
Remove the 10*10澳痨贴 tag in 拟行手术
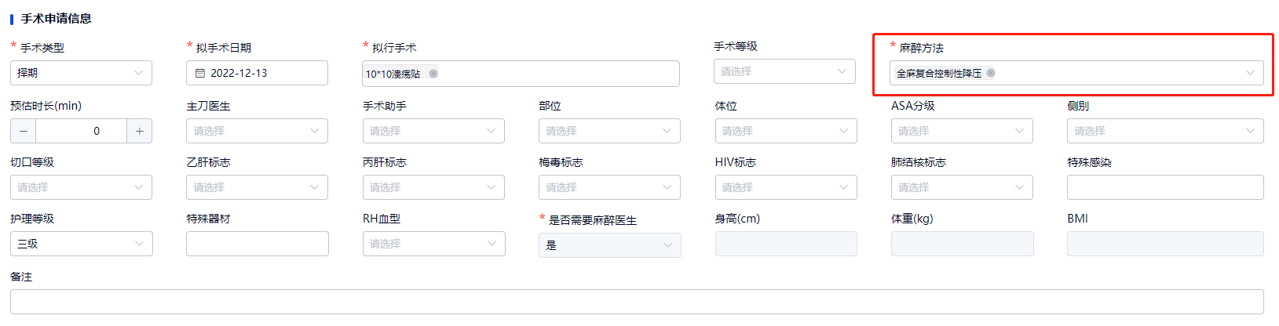(x=433, y=74)
